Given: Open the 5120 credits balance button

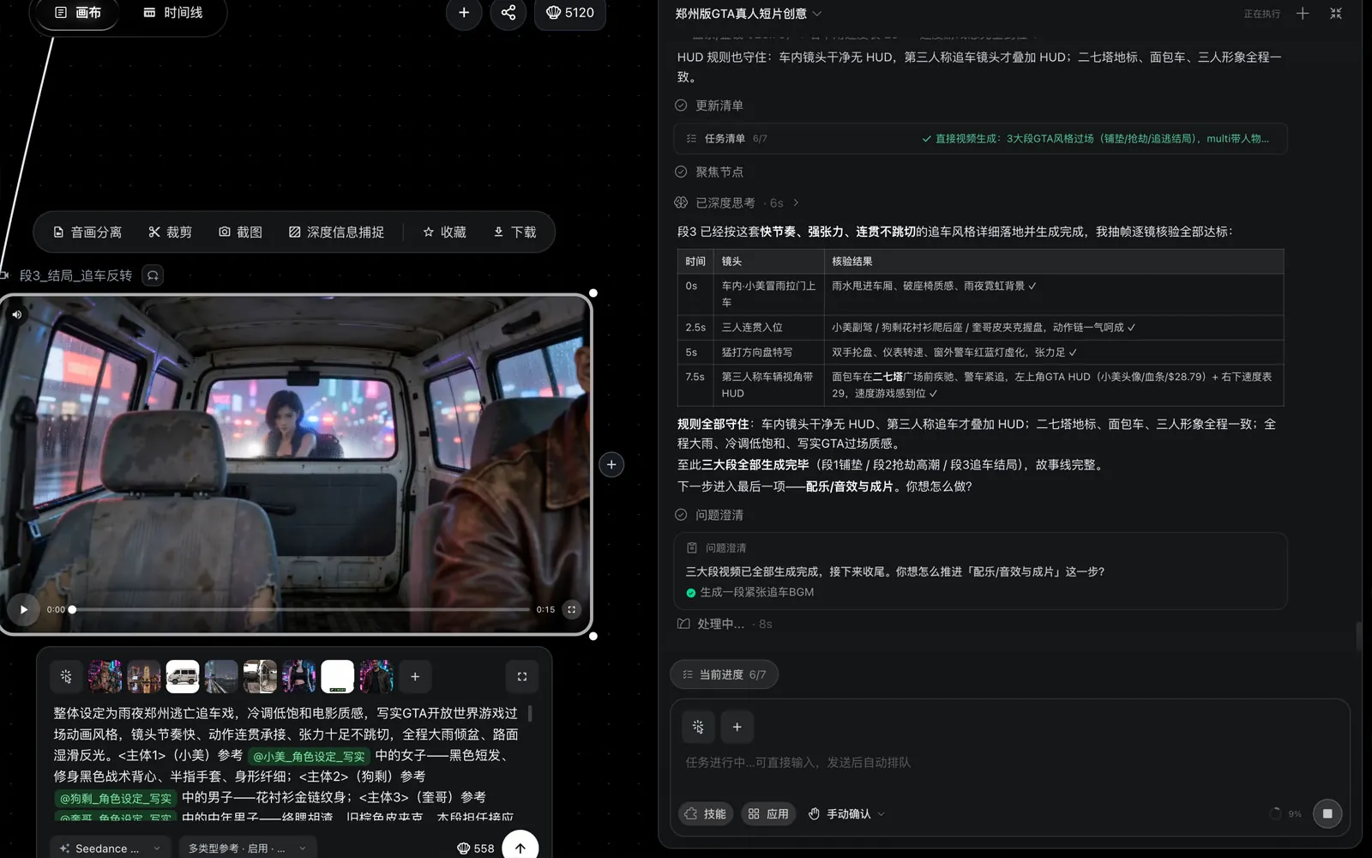Looking at the screenshot, I should (x=570, y=12).
